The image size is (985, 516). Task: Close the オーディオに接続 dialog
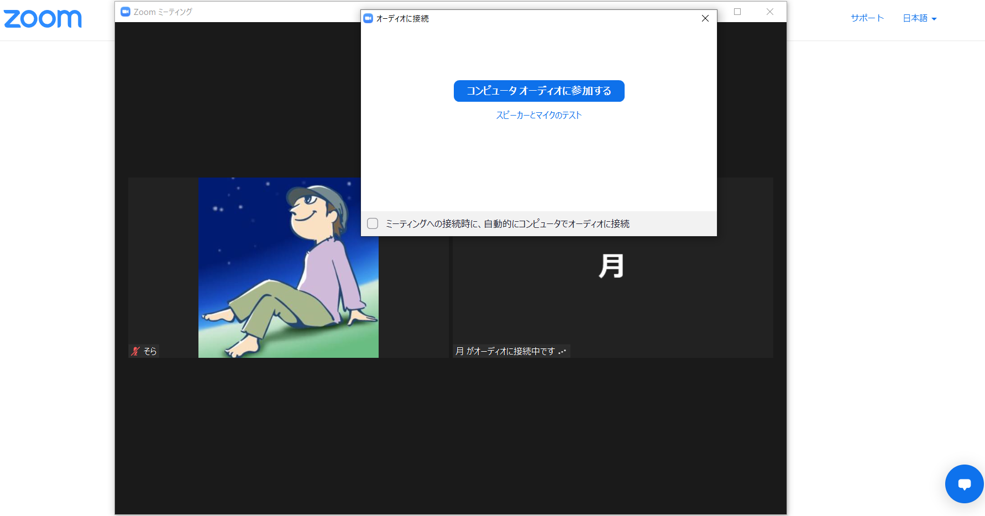(705, 18)
